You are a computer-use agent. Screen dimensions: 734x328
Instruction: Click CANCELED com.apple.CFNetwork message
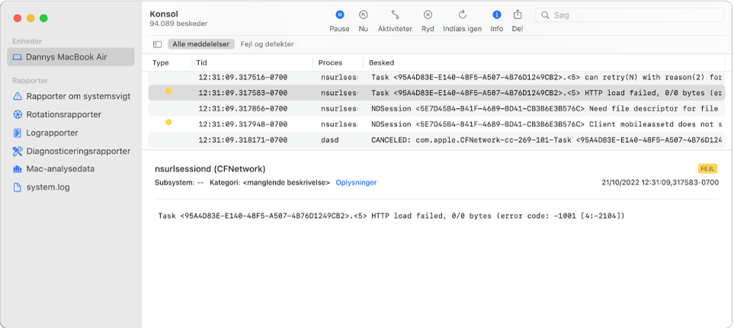click(548, 140)
